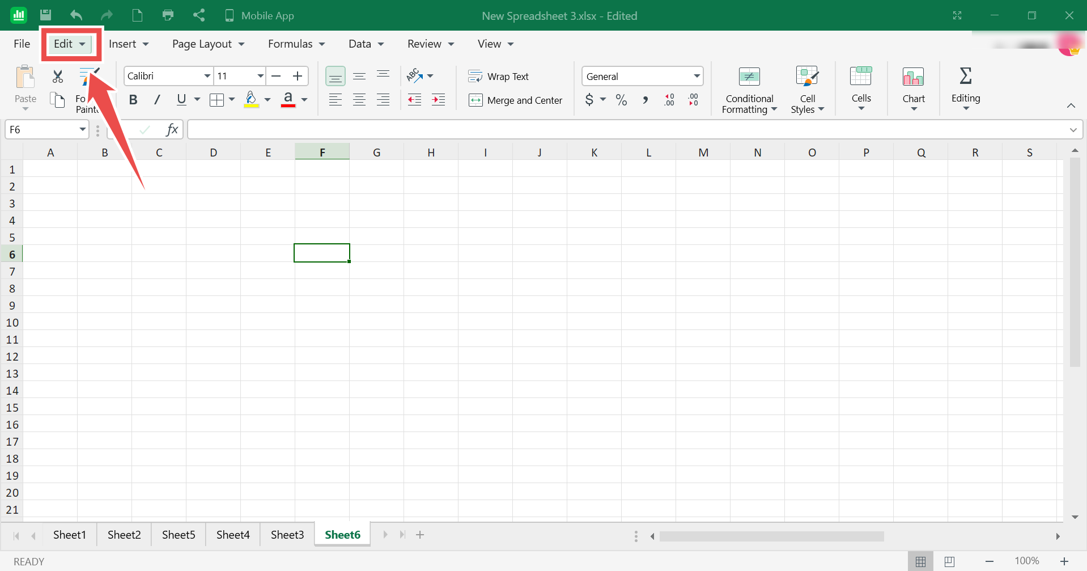
Task: Center text horizontally
Action: [x=359, y=100]
